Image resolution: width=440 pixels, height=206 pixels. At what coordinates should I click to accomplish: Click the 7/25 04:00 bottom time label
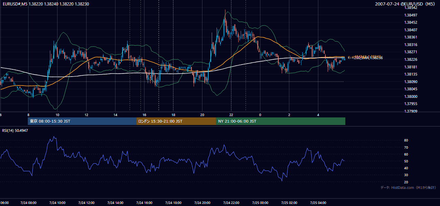coord(318,203)
